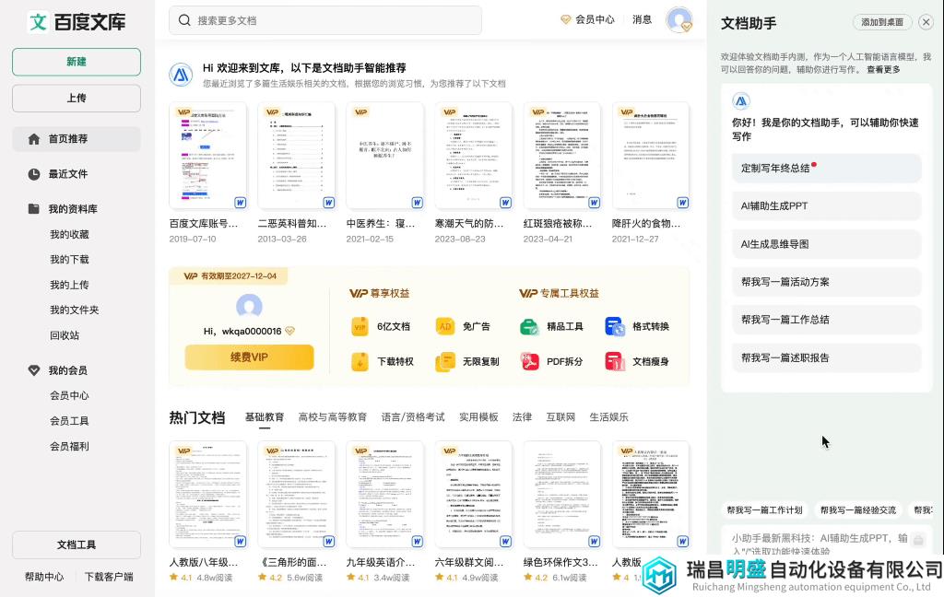This screenshot has height=597, width=944.
Task: Select 首页推荐 in sidebar
Action: pyautogui.click(x=77, y=139)
